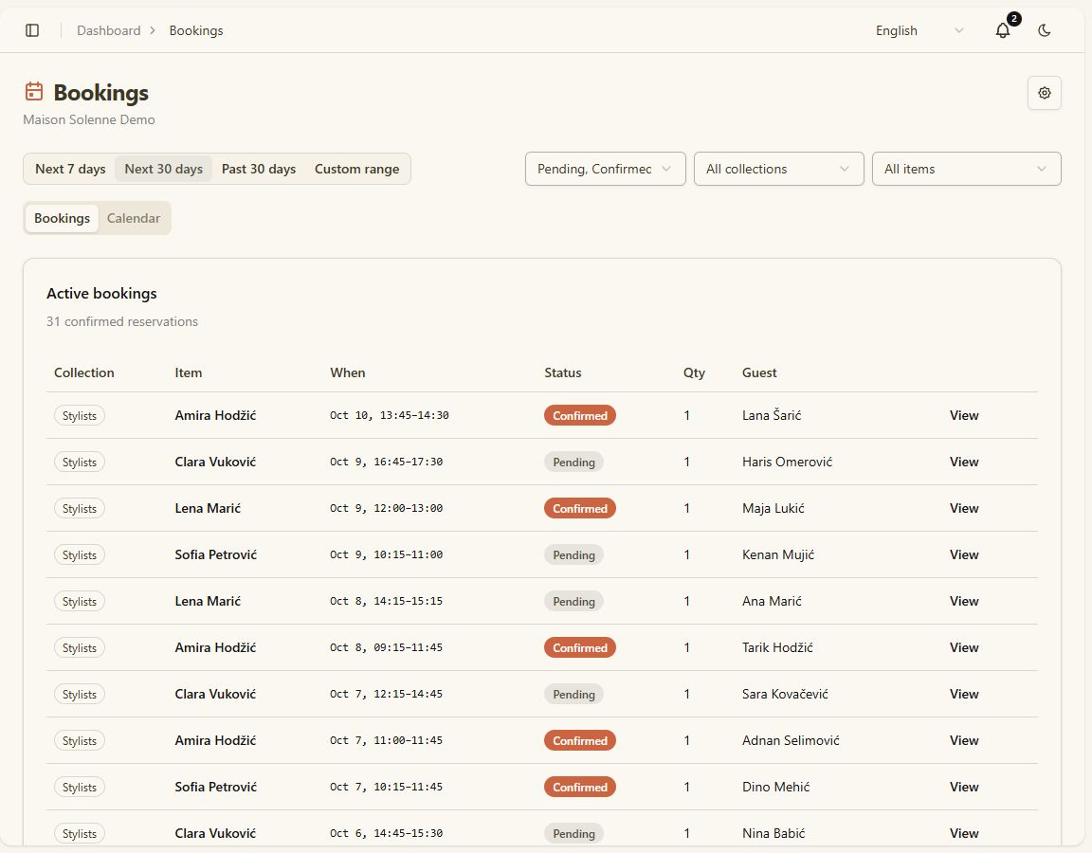Viewport: 1092px width, 853px height.
Task: Click the Guest column header
Action: point(759,372)
